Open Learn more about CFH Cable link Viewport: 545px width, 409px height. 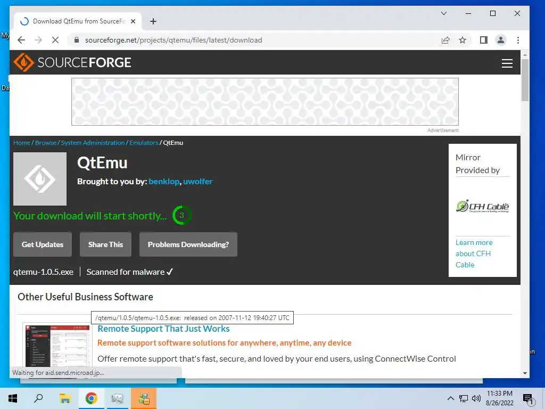coord(474,253)
